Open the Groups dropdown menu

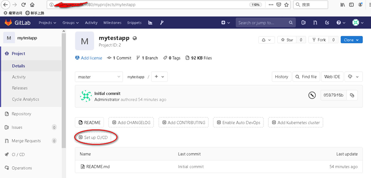pyautogui.click(x=70, y=23)
